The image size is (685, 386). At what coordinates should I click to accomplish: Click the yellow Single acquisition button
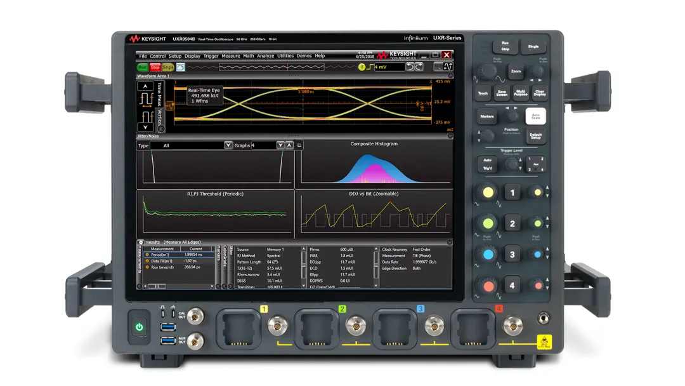point(168,67)
